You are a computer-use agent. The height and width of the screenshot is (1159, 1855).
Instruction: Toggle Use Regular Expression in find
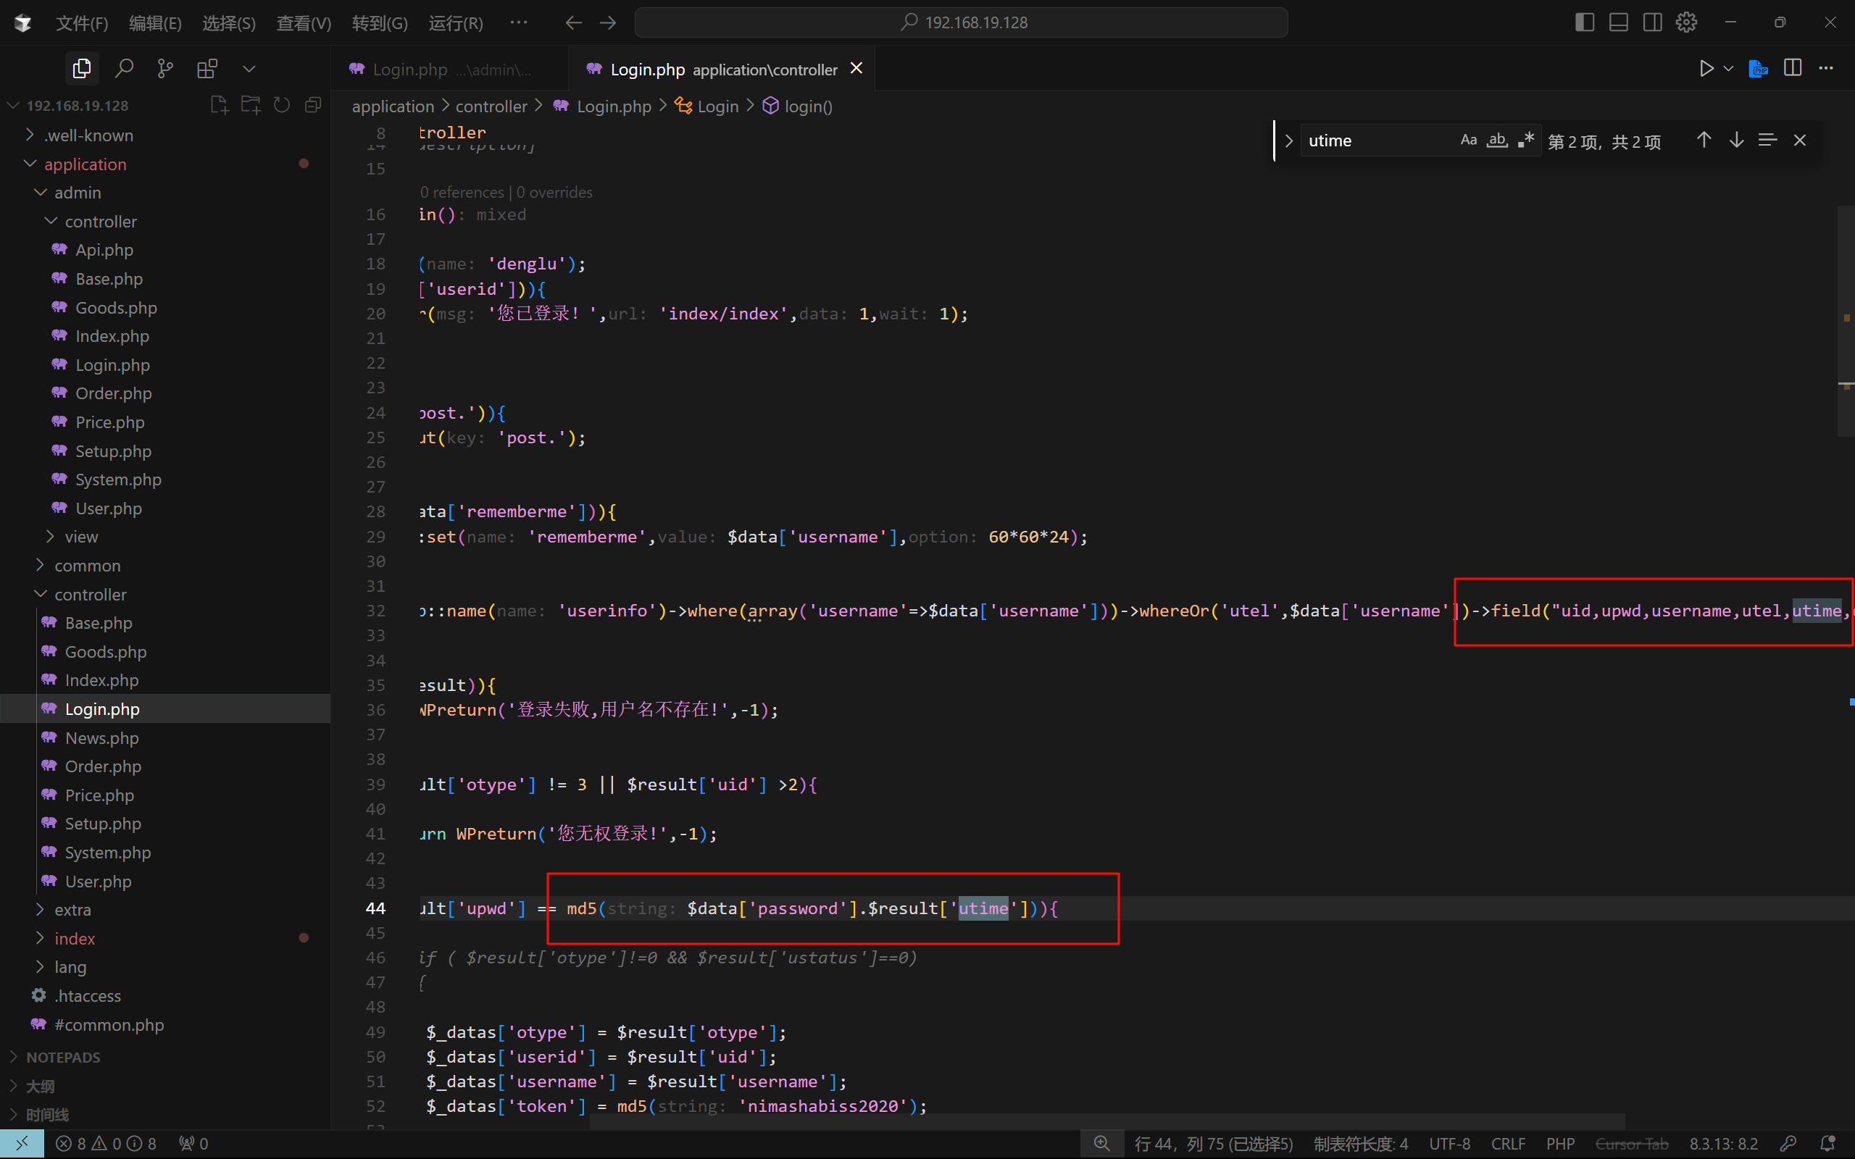[1526, 141]
